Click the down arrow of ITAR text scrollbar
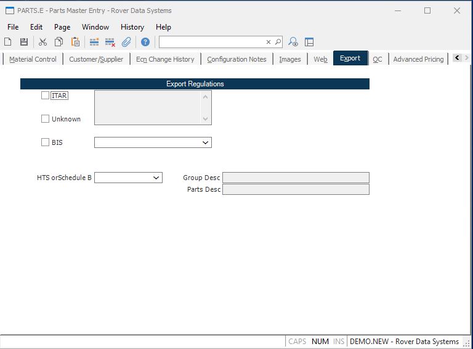Viewport: 473px width, 349px height. pyautogui.click(x=206, y=120)
